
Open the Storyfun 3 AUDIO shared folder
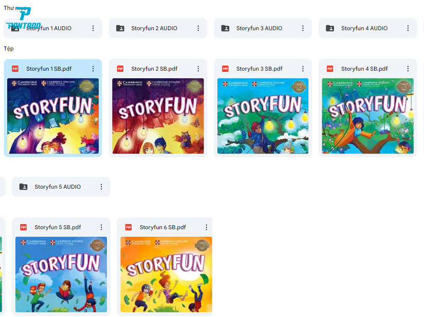point(259,28)
